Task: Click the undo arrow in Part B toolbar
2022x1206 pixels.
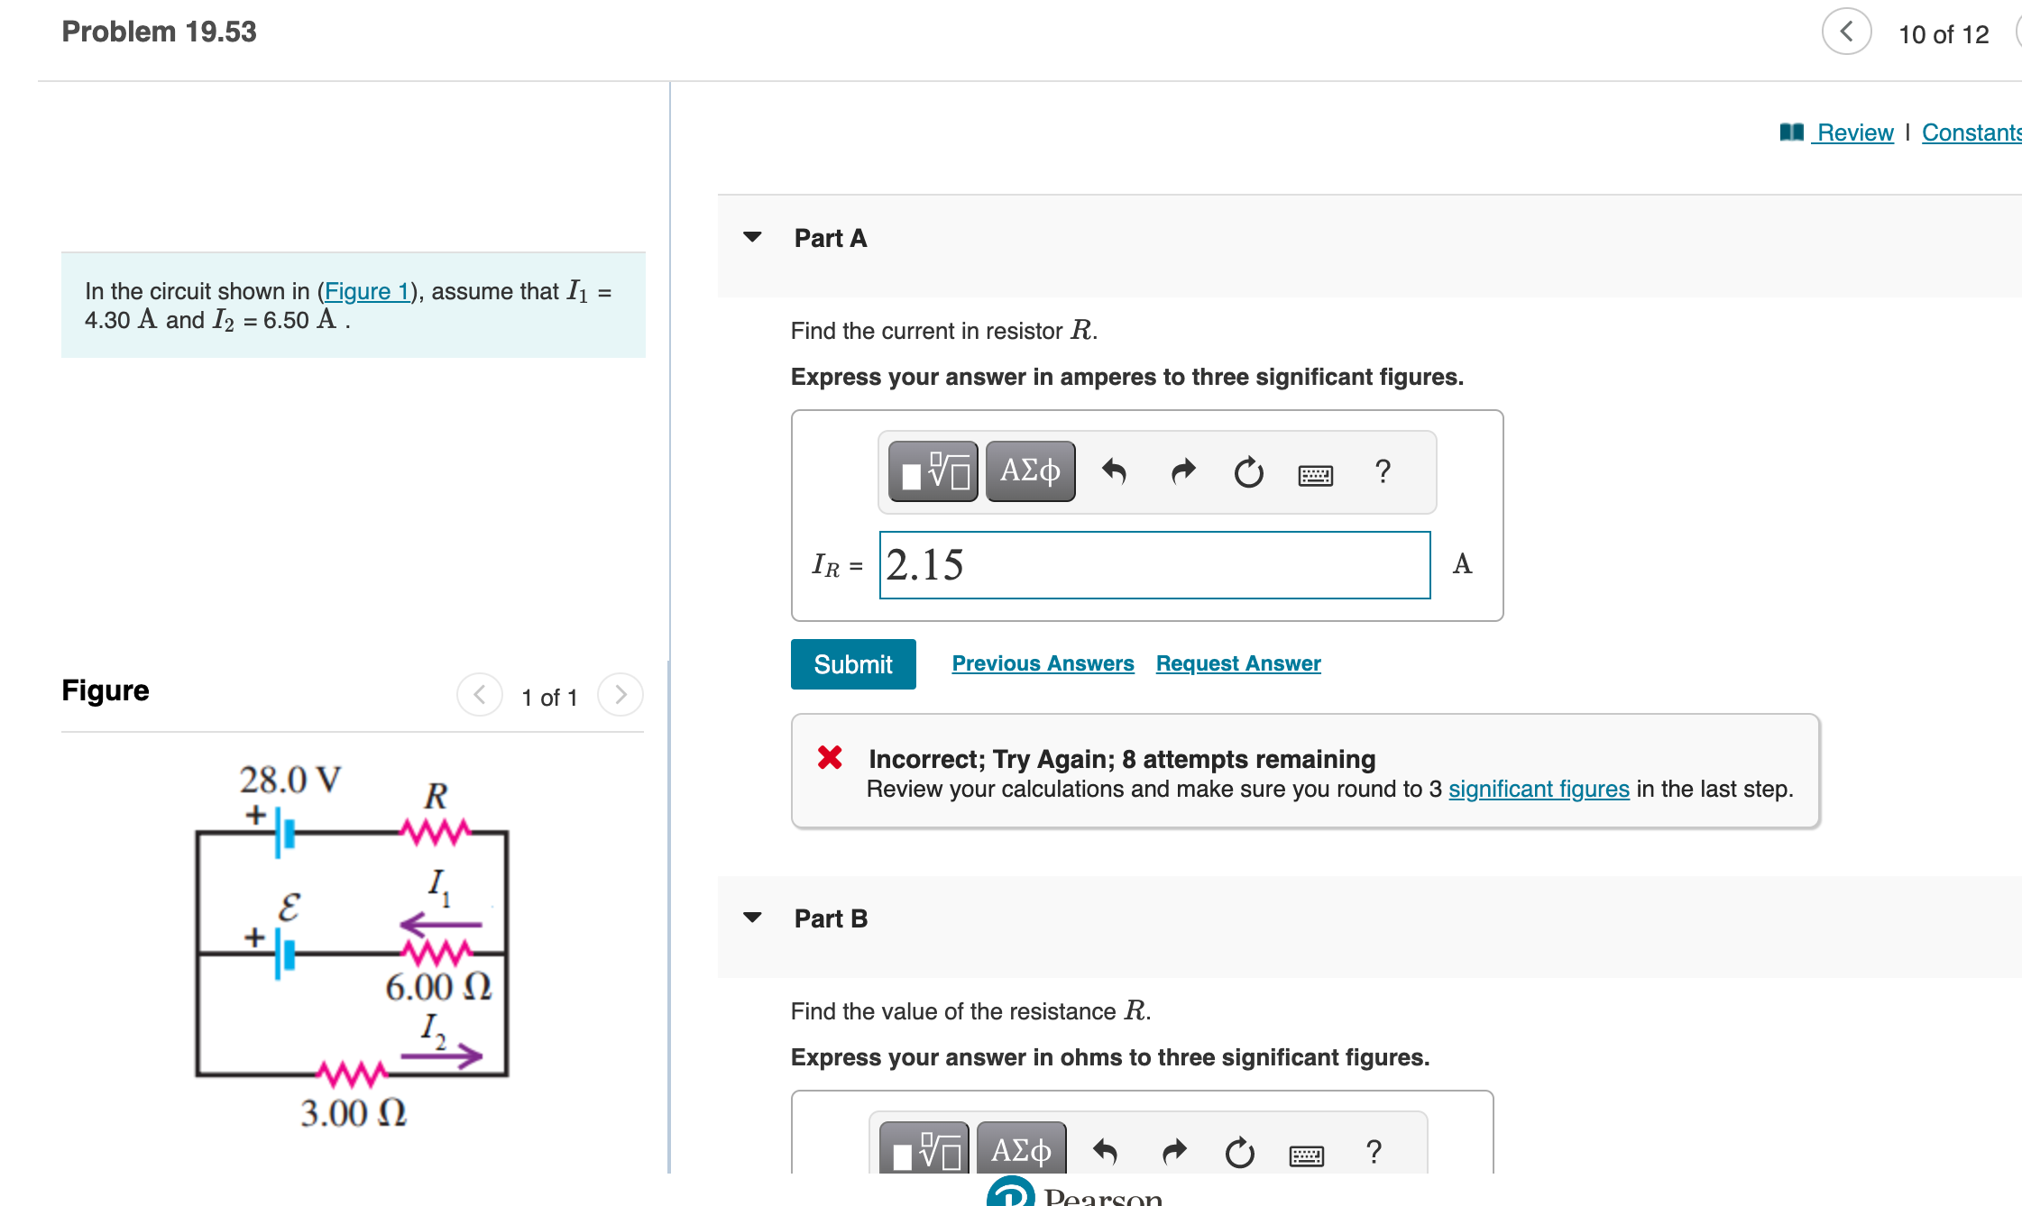Action: [x=1106, y=1152]
